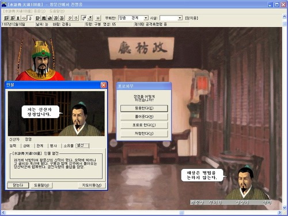This screenshot has height=216, width=288.
Task: Choose 처형한다(X) to execute the prisoner
Action: [144, 134]
